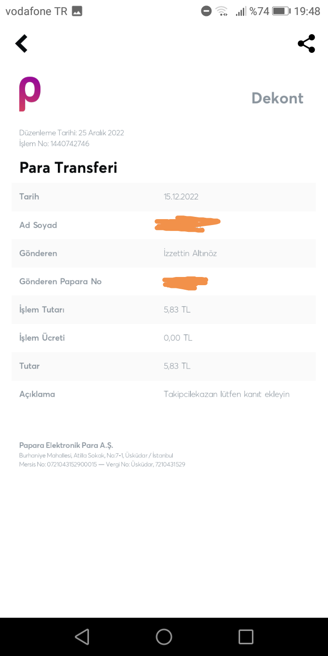328x656 pixels.
Task: Tap the picture notification icon in status bar
Action: tap(77, 11)
